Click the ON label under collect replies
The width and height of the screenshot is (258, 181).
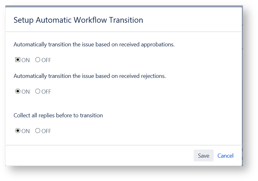(26, 131)
